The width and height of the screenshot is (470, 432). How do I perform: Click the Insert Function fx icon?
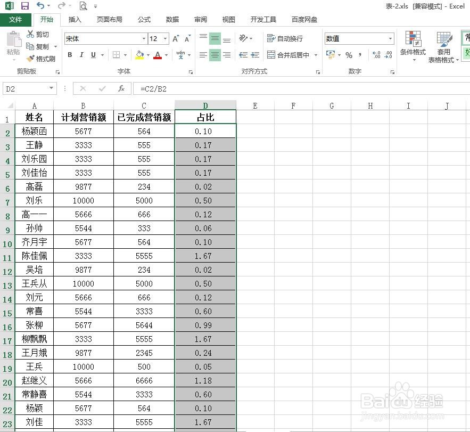tap(121, 88)
